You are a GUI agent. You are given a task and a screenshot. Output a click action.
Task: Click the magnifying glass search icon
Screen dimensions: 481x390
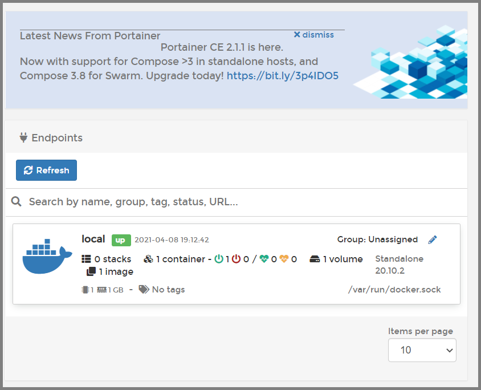(x=17, y=202)
